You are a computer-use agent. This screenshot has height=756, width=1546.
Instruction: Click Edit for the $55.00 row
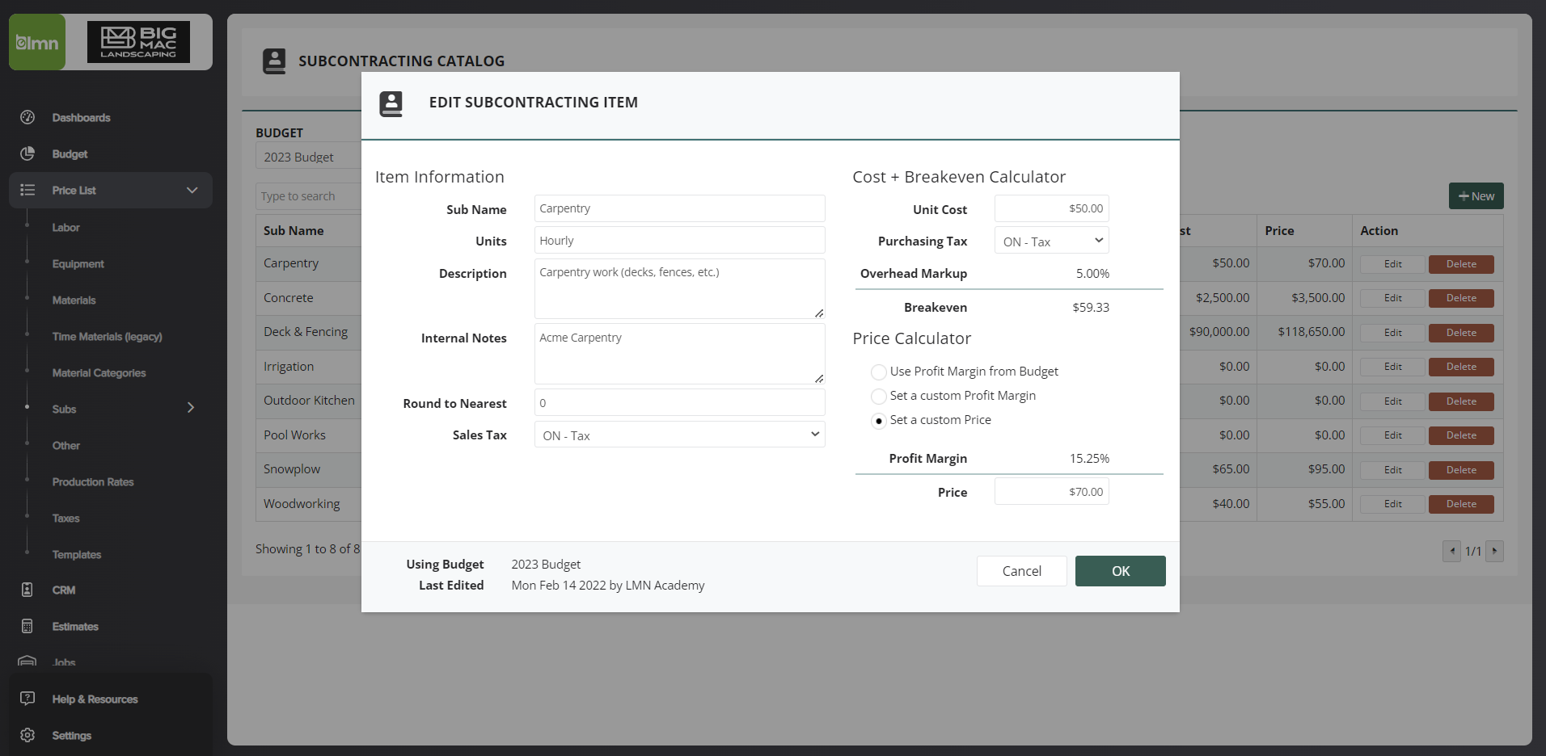[1392, 504]
